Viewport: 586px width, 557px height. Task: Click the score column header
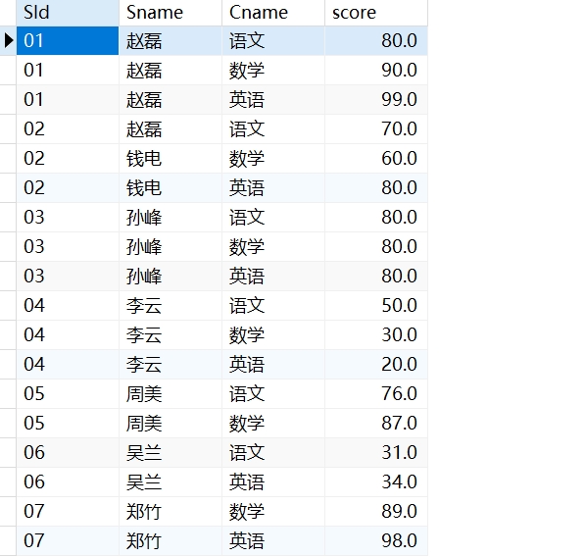[x=376, y=13]
